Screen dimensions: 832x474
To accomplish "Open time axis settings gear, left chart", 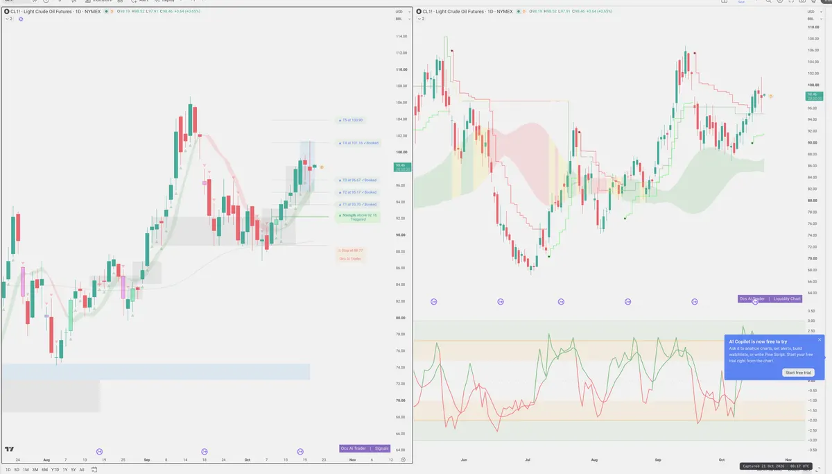I will pos(404,459).
